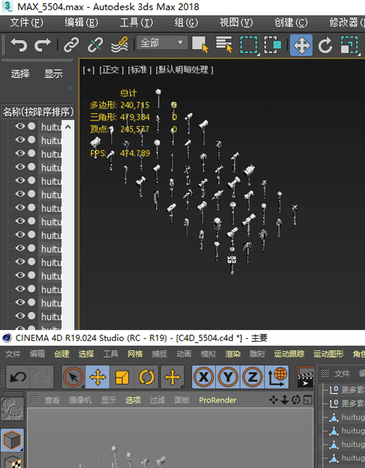The image size is (365, 468).
Task: Open the [标准] viewport quality menu
Action: [x=140, y=70]
